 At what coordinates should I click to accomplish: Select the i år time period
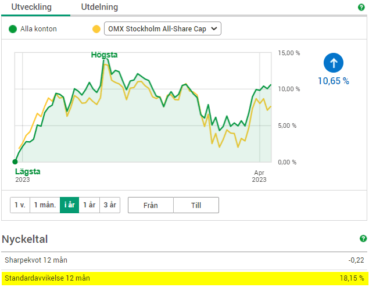69,205
